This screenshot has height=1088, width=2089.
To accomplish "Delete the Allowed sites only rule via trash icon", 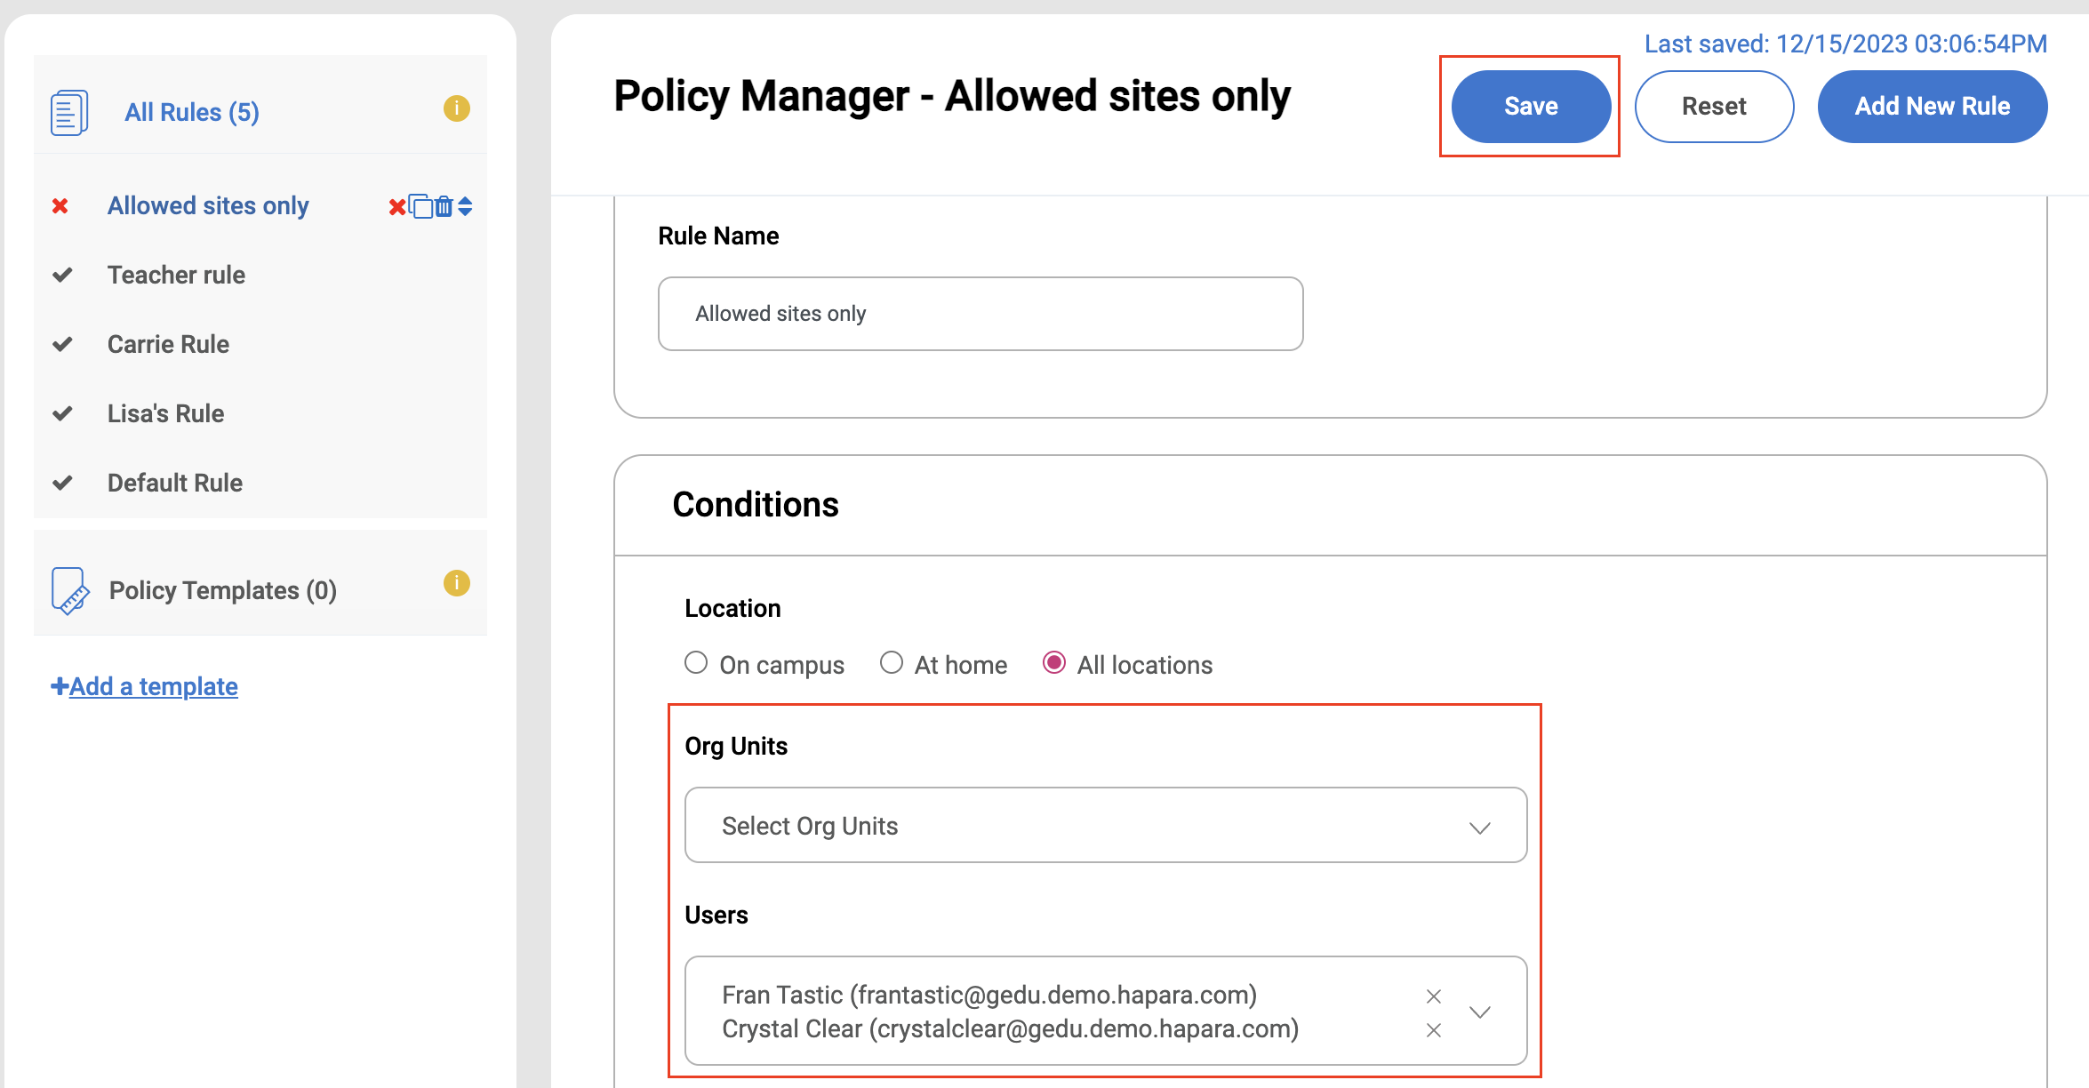I will click(x=444, y=206).
